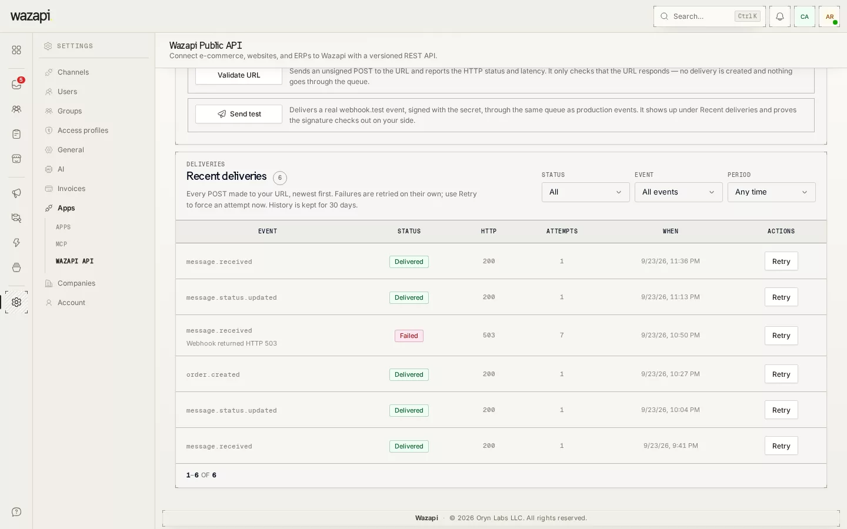The width and height of the screenshot is (847, 529).
Task: Click the General gear icon in sidebar
Action: pos(49,150)
